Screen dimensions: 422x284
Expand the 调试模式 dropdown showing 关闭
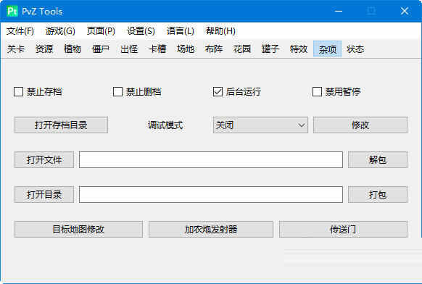(x=260, y=125)
